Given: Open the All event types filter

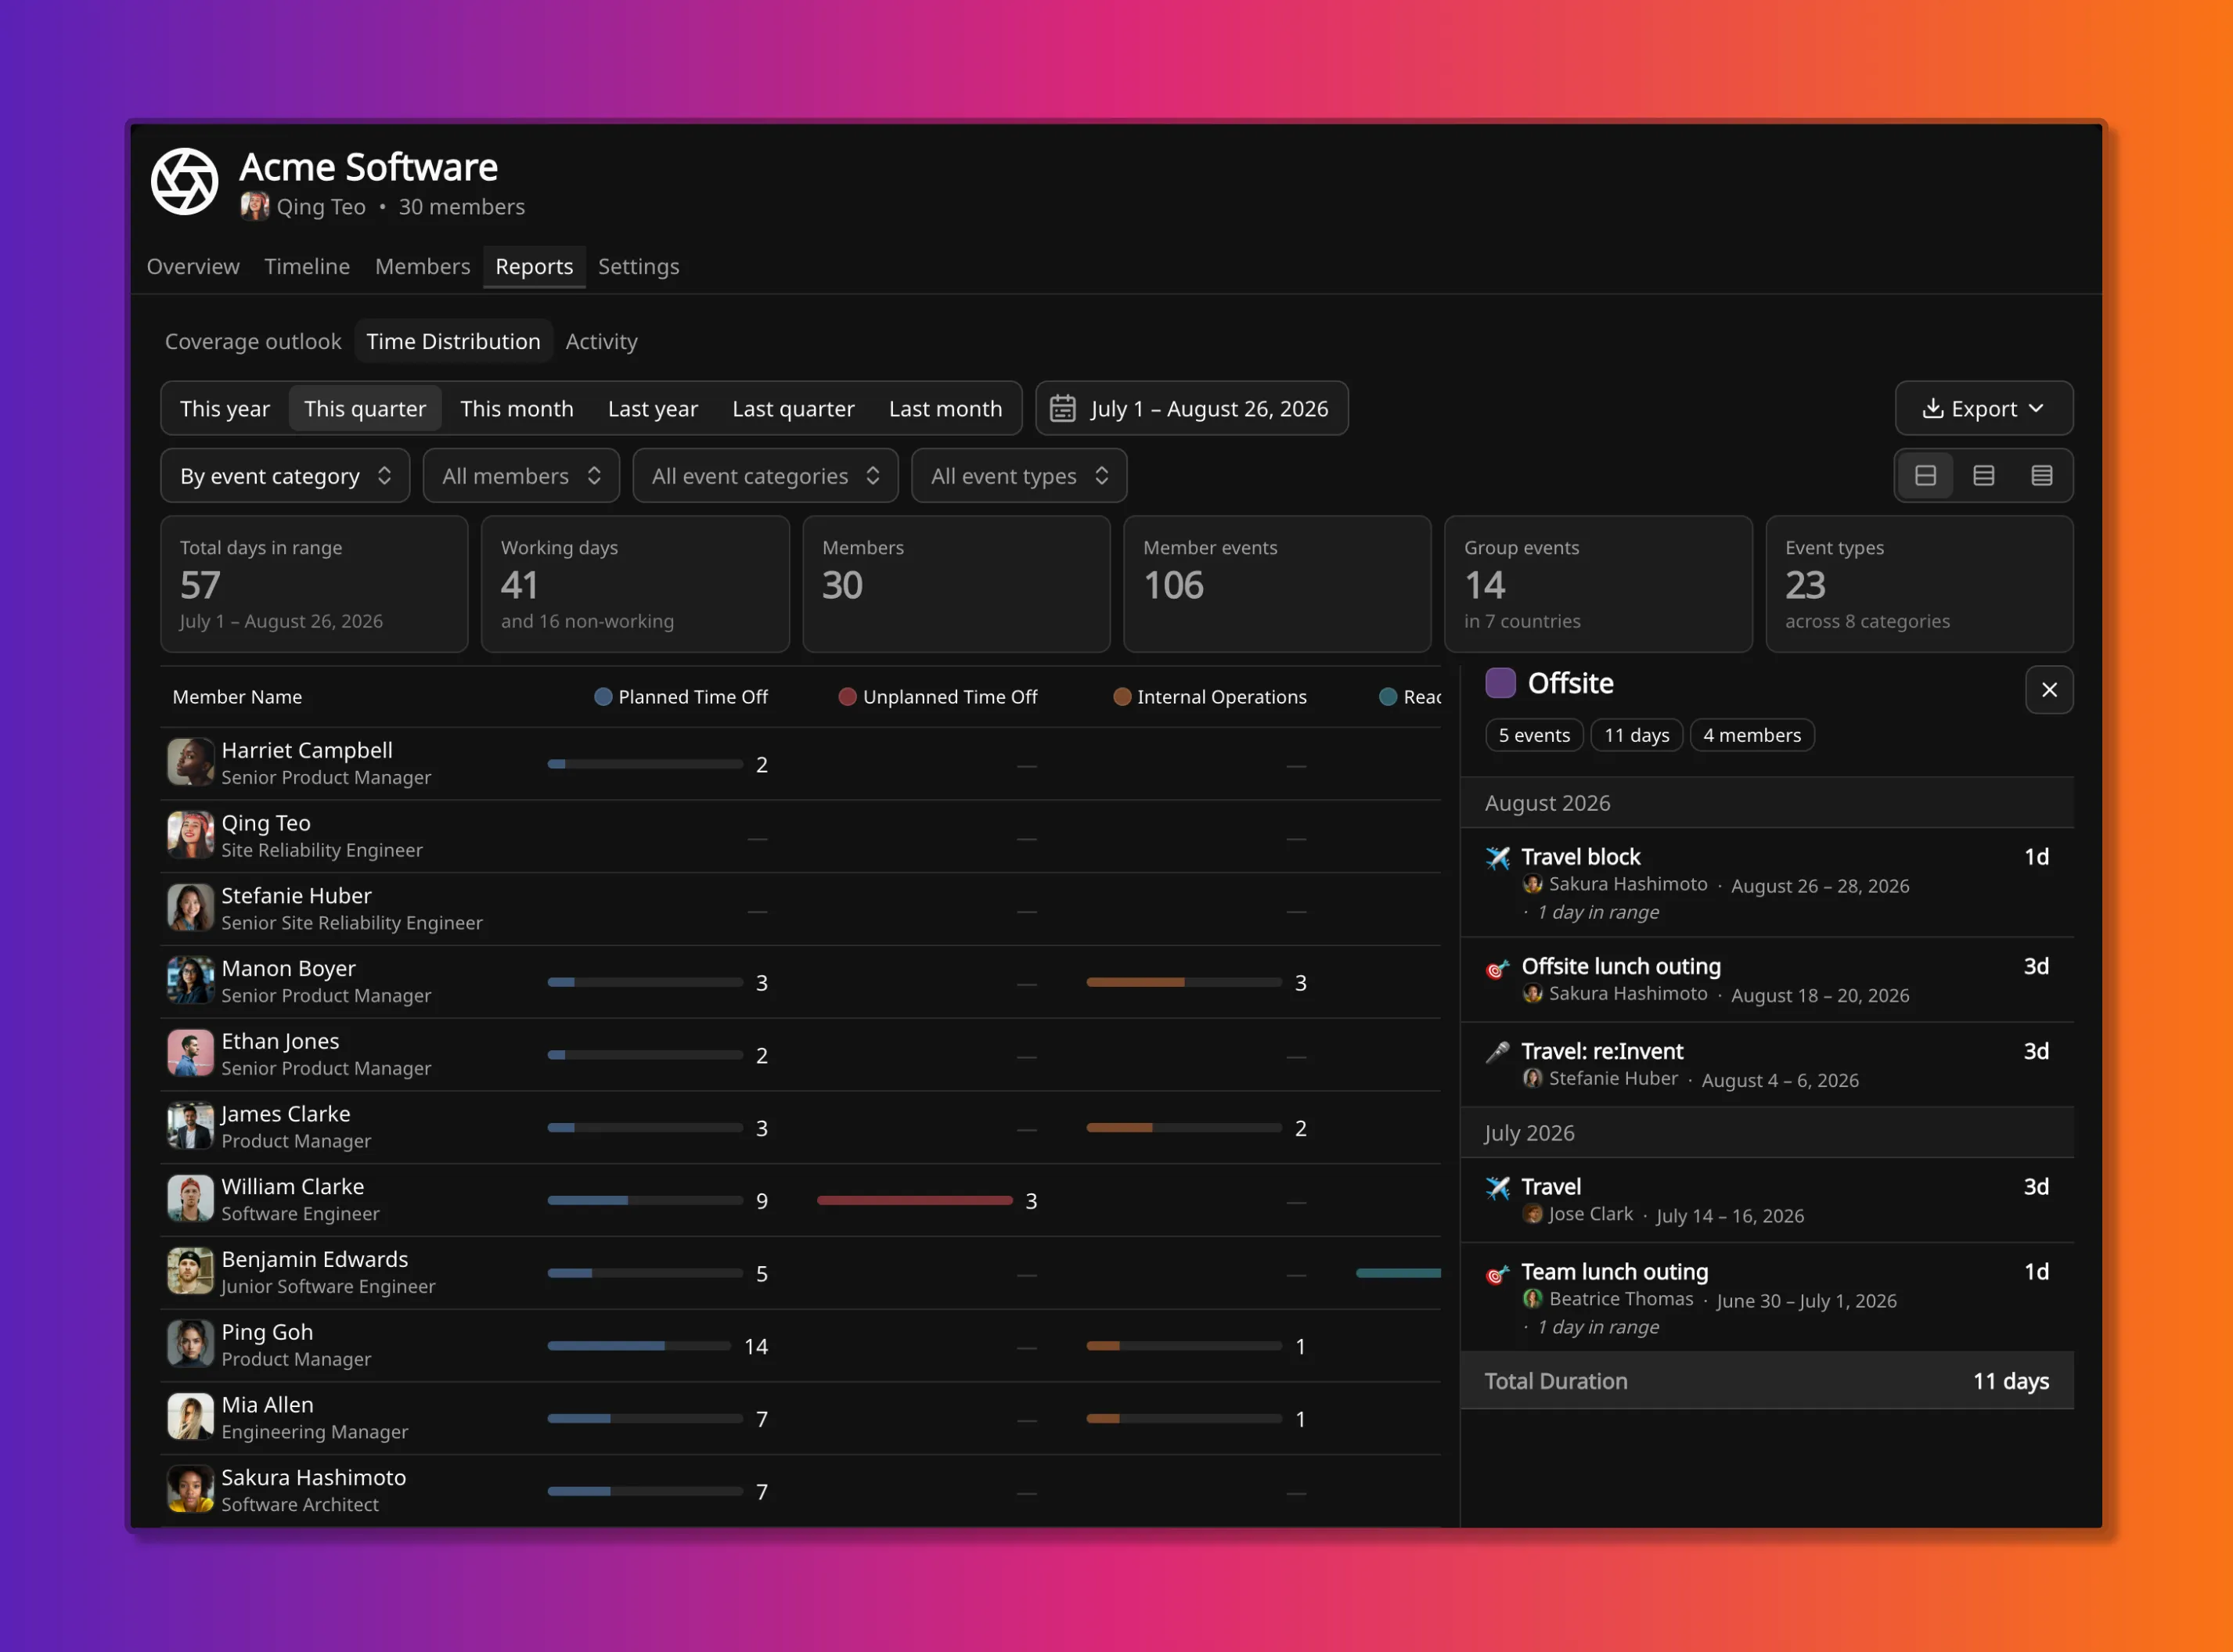Looking at the screenshot, I should tap(1019, 476).
